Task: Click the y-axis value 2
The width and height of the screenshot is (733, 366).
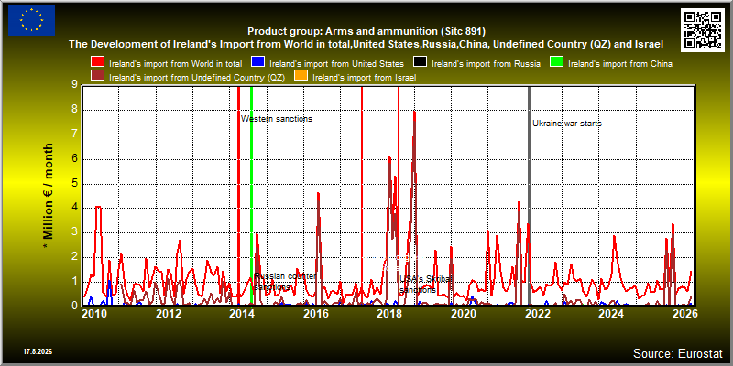Action: click(x=74, y=257)
